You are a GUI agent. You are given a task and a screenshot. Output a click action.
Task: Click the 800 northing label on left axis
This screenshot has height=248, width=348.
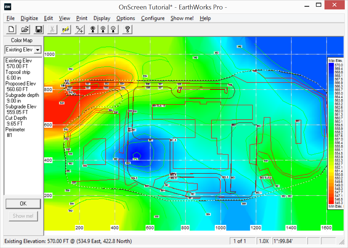48,89
